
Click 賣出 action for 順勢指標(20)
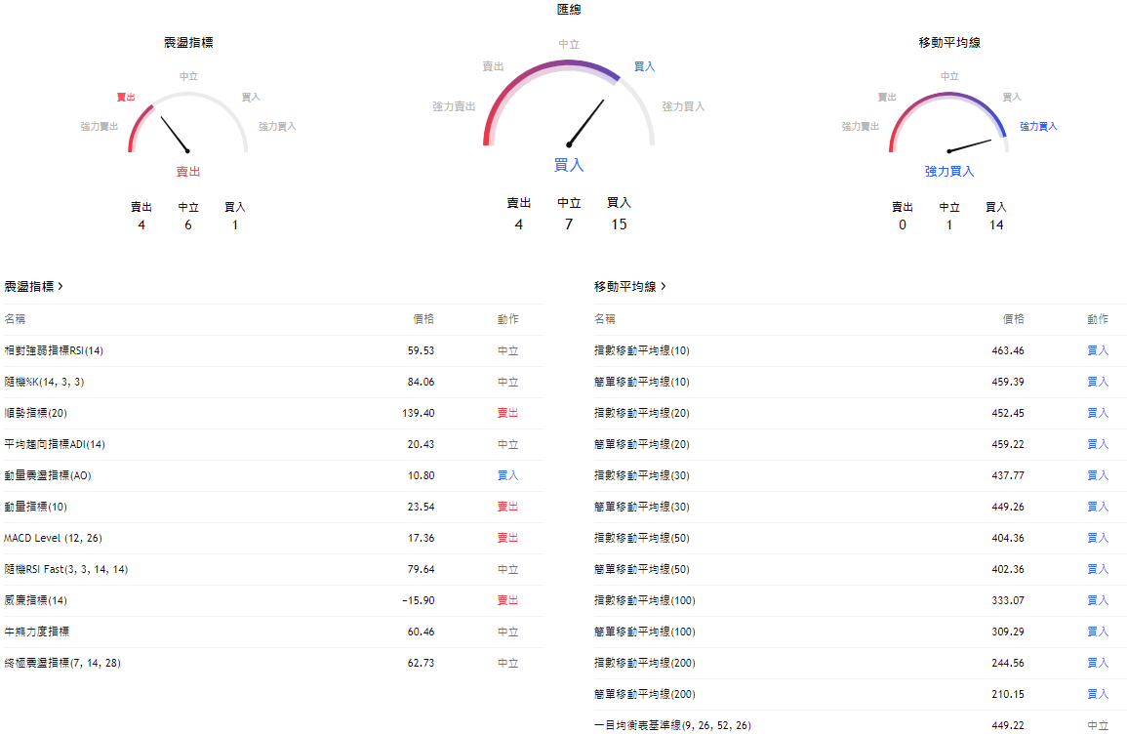point(506,413)
